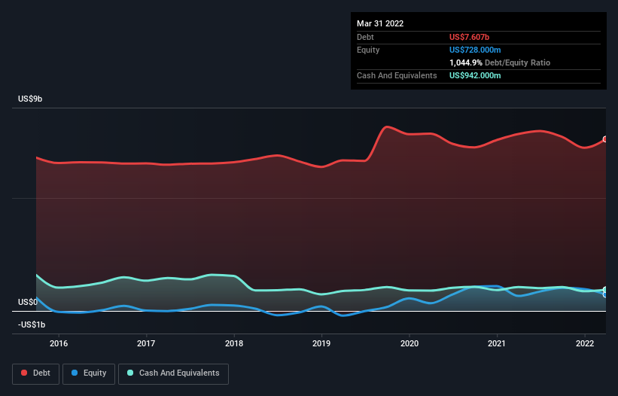Toggle the Debt series legend button

click(35, 373)
